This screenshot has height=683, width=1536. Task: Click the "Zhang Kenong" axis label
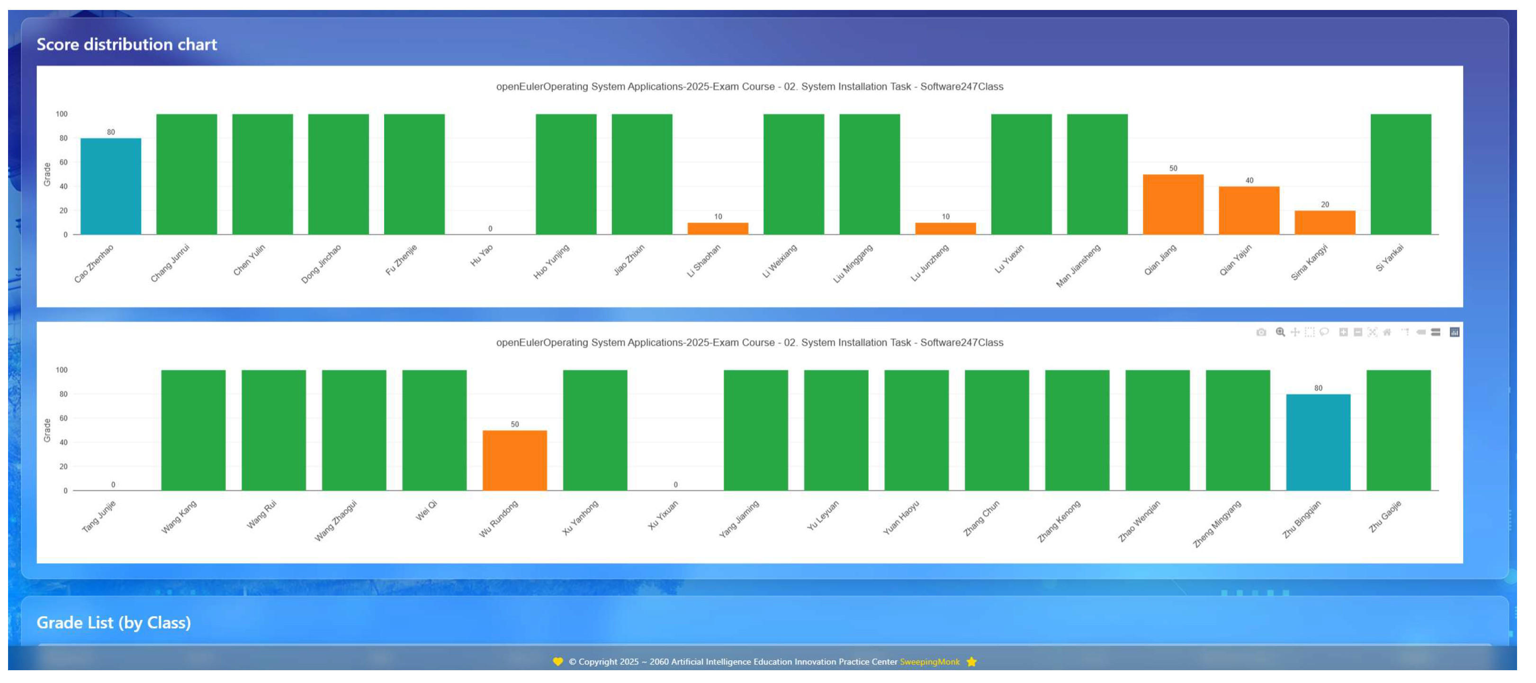click(x=1059, y=521)
